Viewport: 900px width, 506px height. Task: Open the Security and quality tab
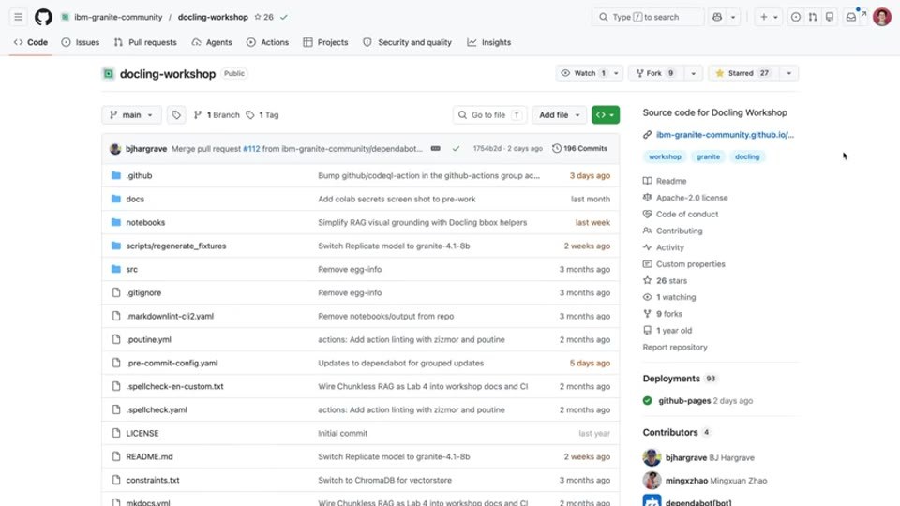[x=408, y=42]
